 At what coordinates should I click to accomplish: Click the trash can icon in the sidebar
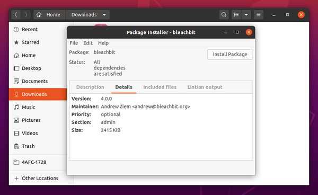(x=16, y=146)
